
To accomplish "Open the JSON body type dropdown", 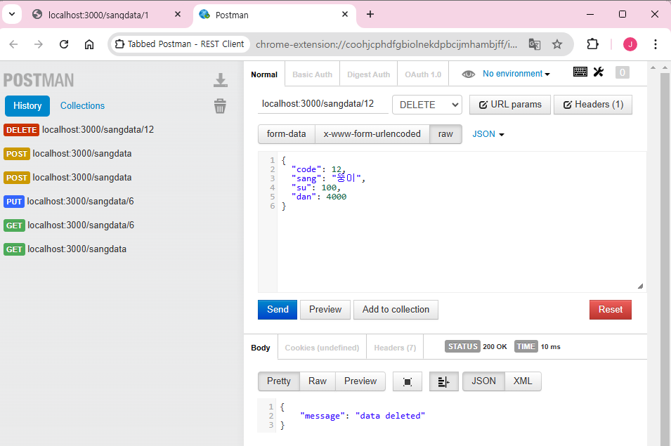I will 488,134.
